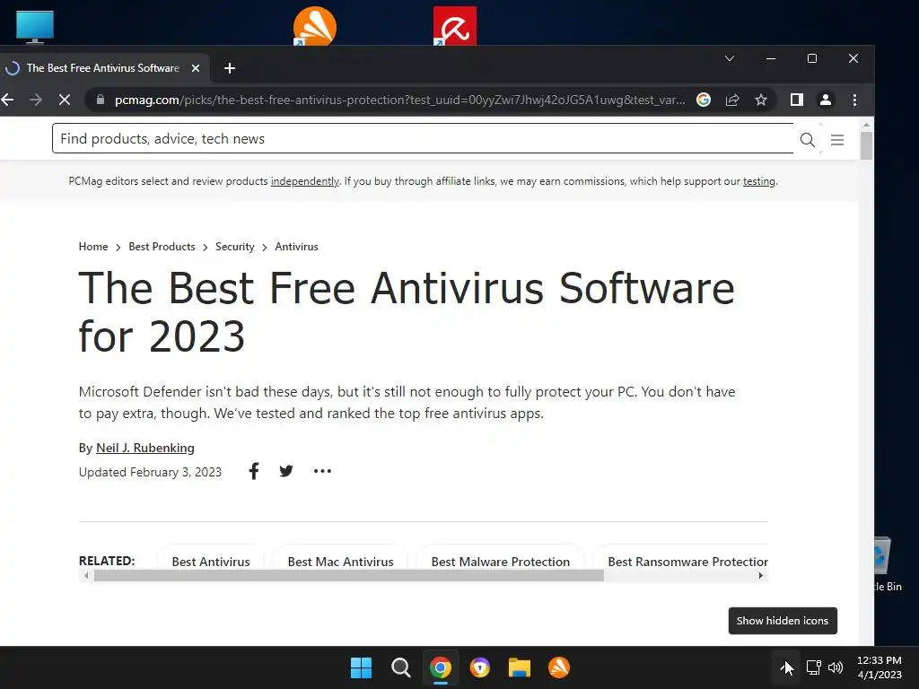Screen dimensions: 919x689
Task: Open a new browser tab
Action: click(x=230, y=68)
